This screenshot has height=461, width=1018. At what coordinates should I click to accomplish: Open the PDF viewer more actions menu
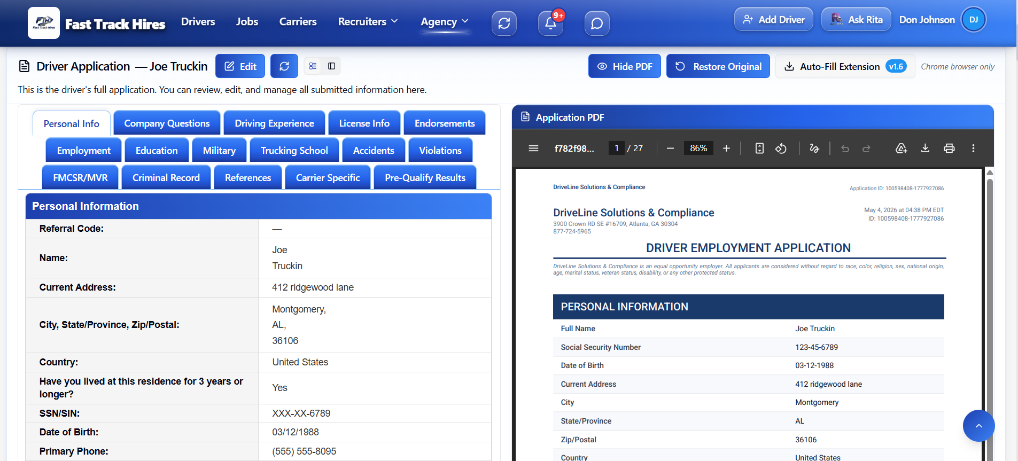973,148
